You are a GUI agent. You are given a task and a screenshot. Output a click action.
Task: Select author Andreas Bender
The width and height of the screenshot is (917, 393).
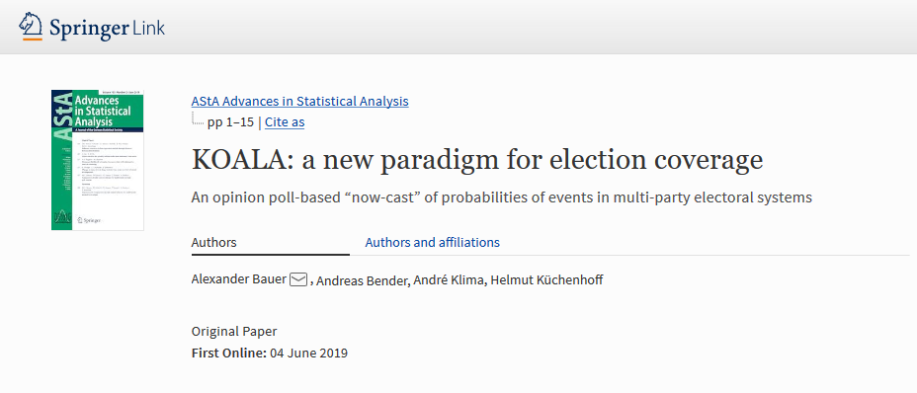362,280
